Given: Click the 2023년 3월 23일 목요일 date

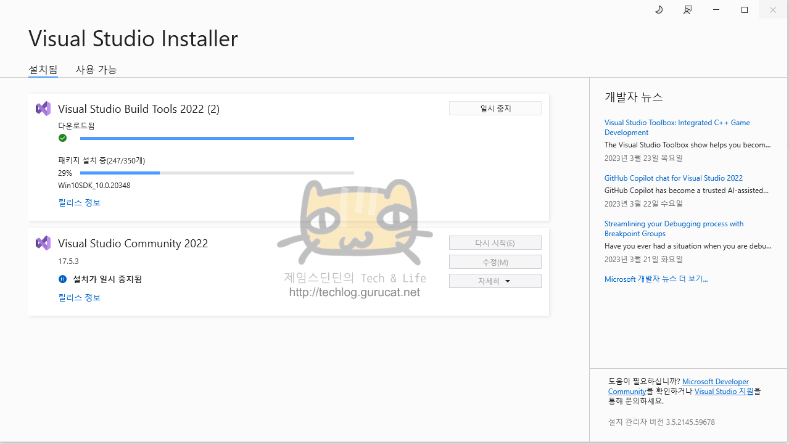Looking at the screenshot, I should pyautogui.click(x=643, y=158).
